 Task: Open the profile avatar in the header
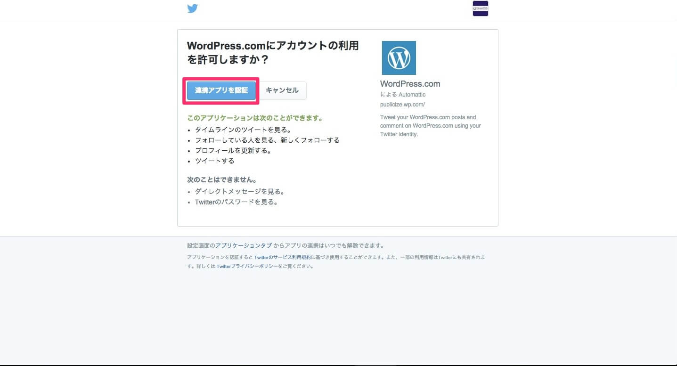point(480,8)
